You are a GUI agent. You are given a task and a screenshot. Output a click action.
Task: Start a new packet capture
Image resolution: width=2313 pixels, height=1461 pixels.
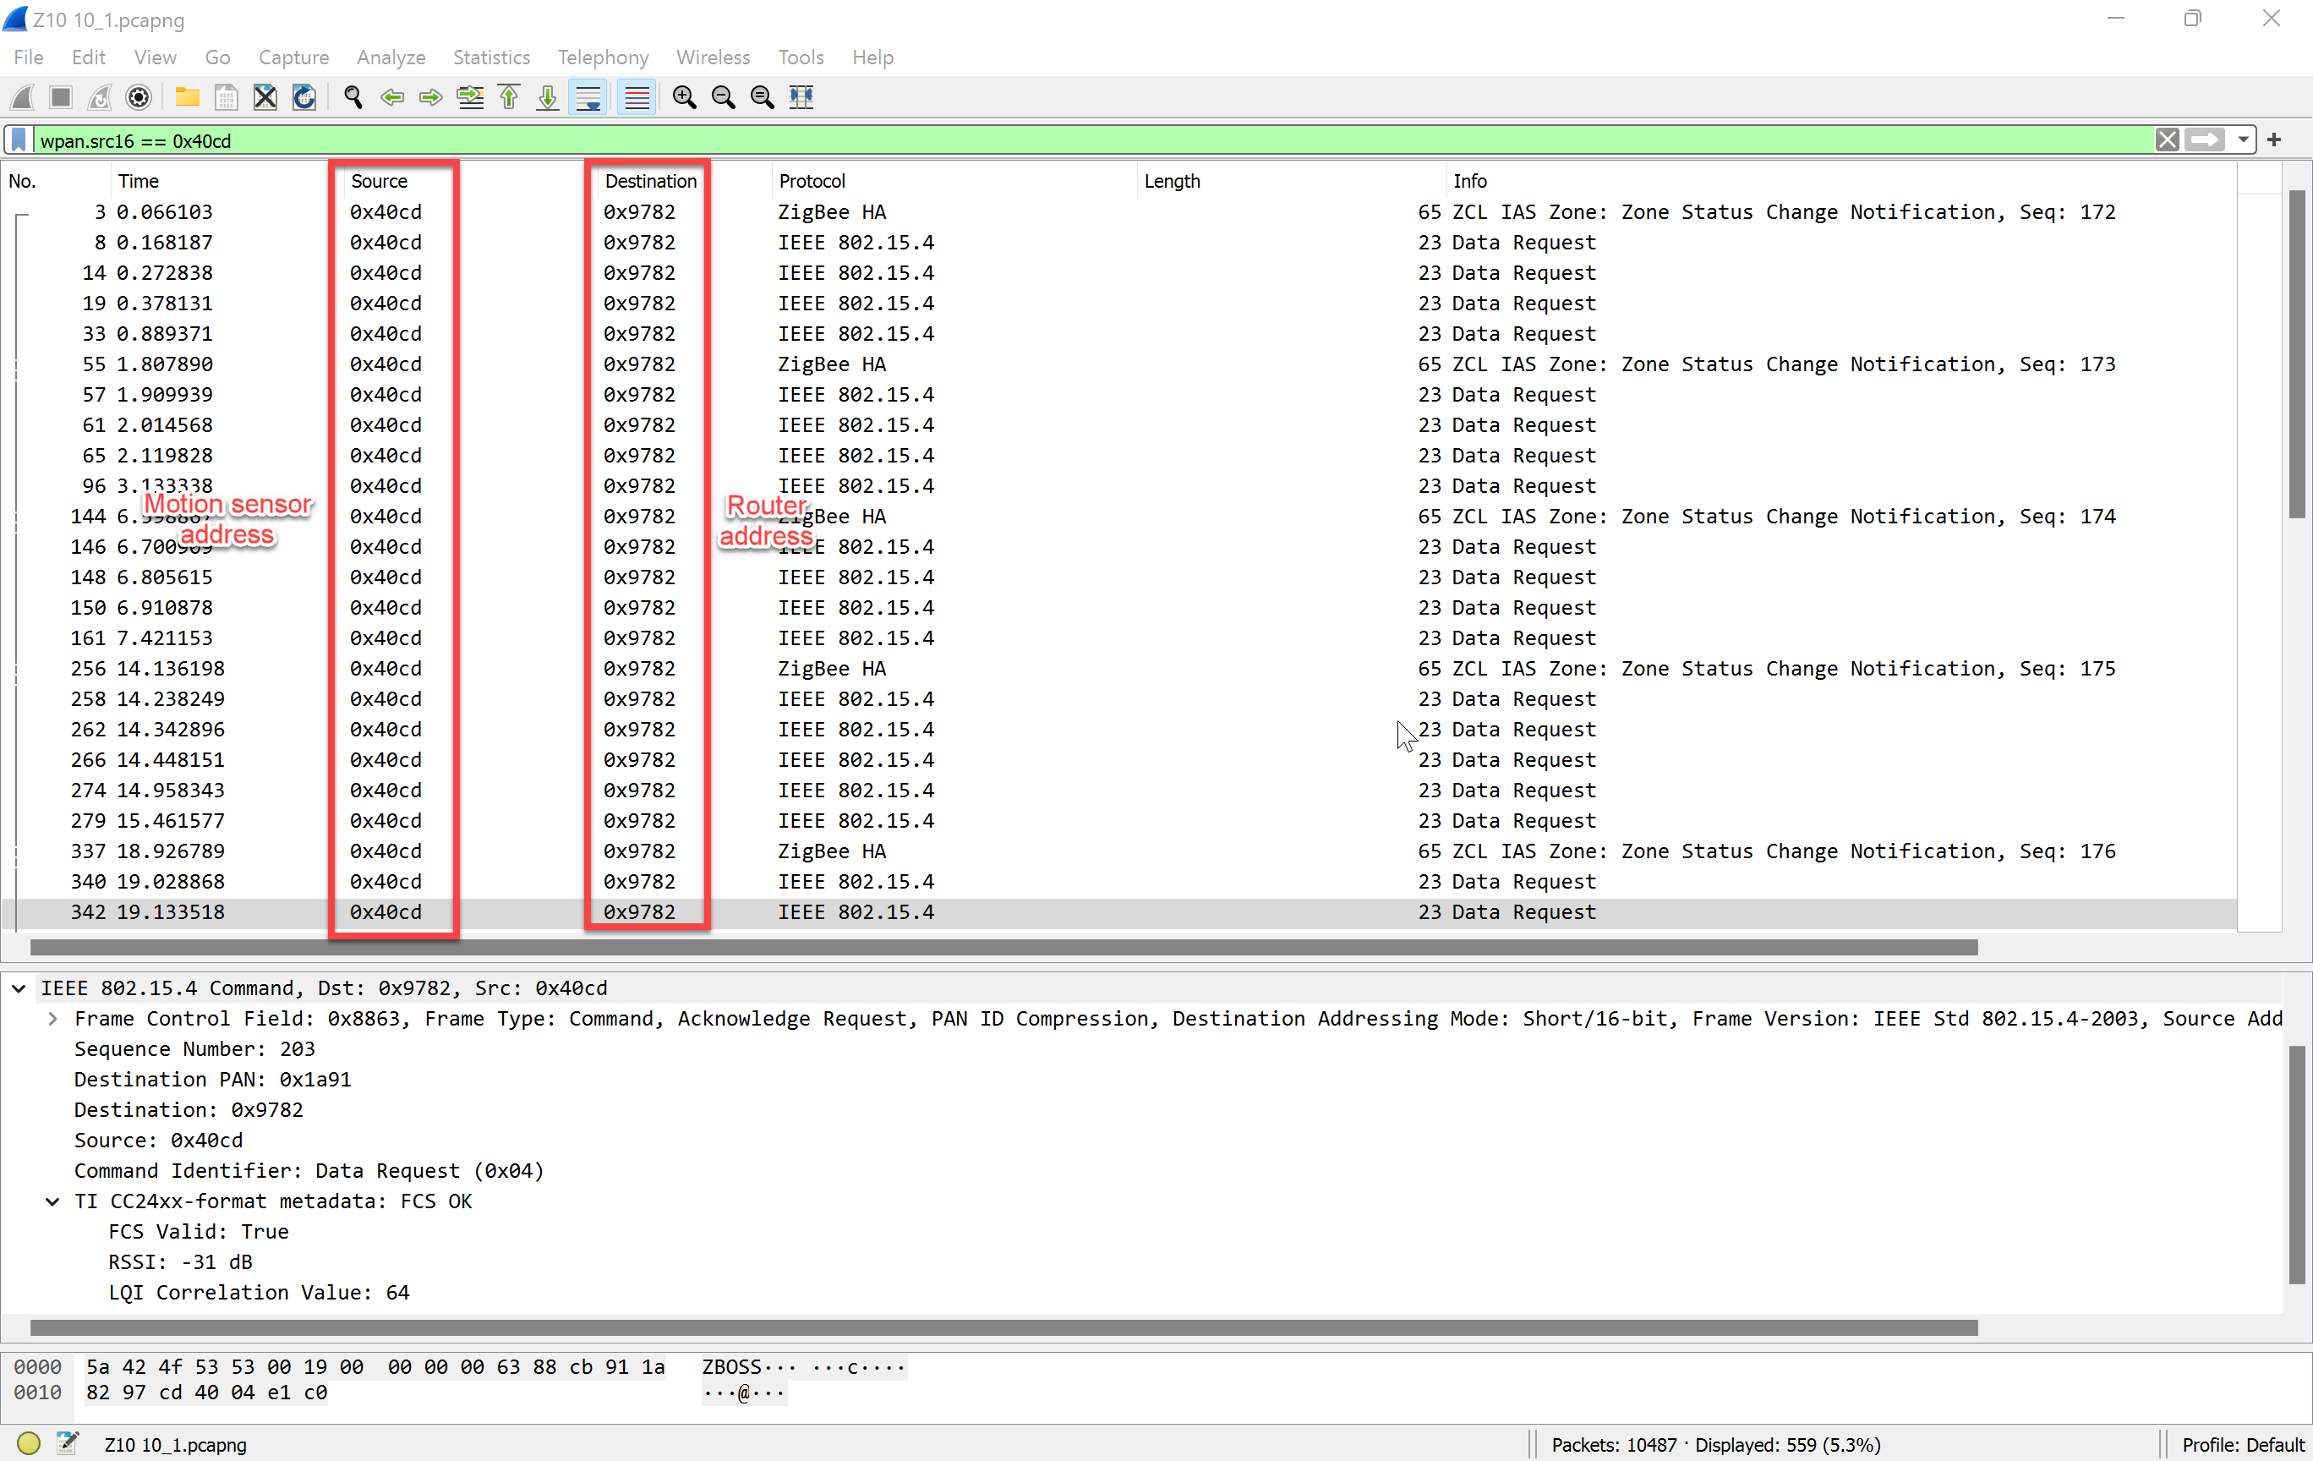click(22, 97)
